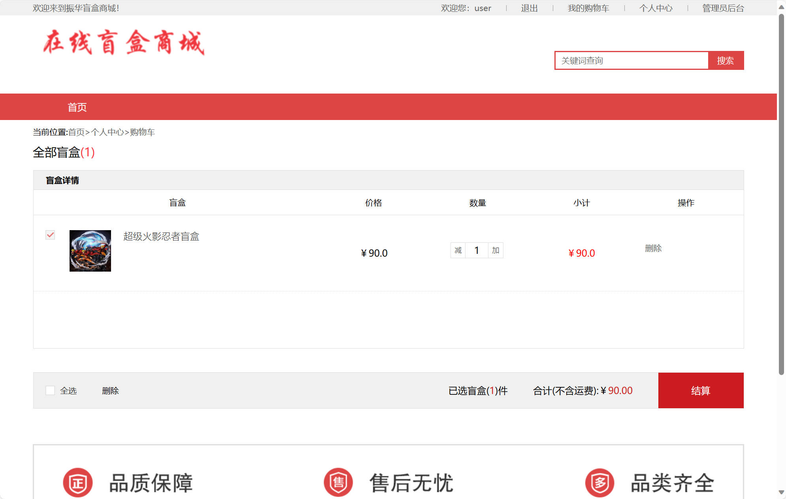Click the red 结算 checkout button

pyautogui.click(x=700, y=390)
